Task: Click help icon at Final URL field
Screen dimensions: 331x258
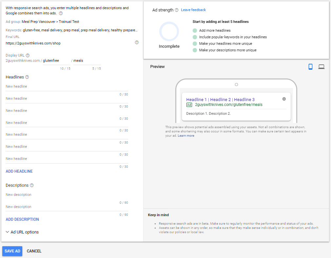Action: 137,43
